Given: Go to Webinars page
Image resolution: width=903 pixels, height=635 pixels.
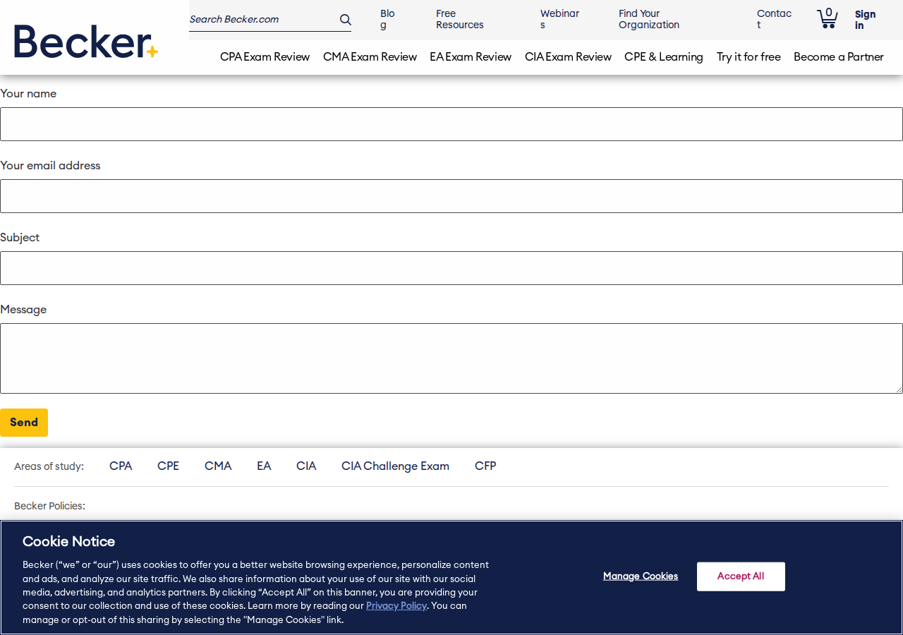Looking at the screenshot, I should 559,20.
